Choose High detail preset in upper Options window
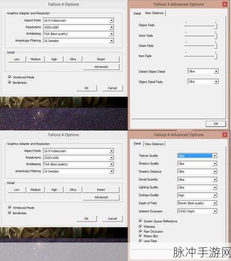 point(54,59)
